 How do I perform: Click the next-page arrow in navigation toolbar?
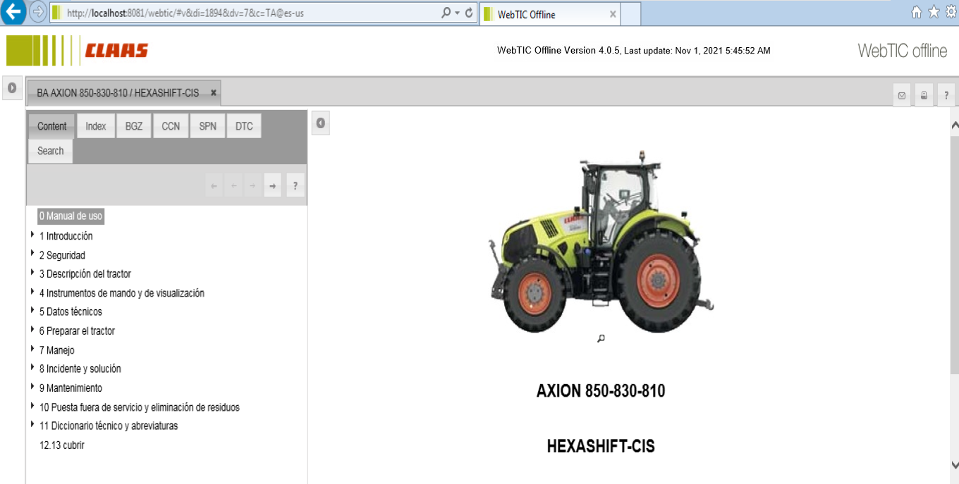pos(252,186)
